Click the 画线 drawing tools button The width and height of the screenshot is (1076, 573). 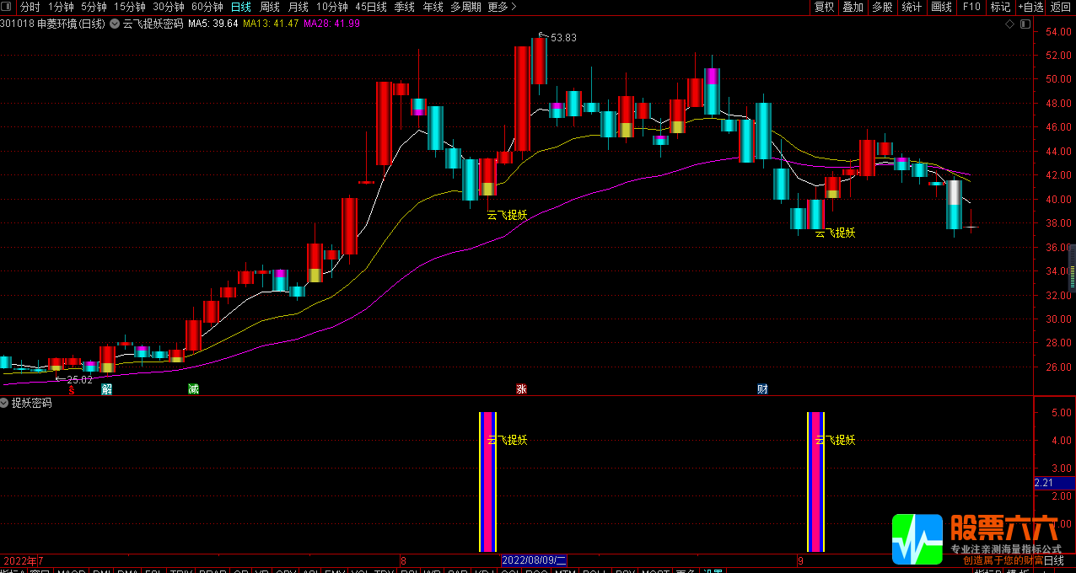(941, 7)
